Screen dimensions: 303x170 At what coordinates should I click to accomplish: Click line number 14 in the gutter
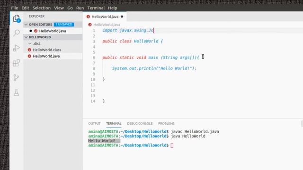(x=93, y=101)
